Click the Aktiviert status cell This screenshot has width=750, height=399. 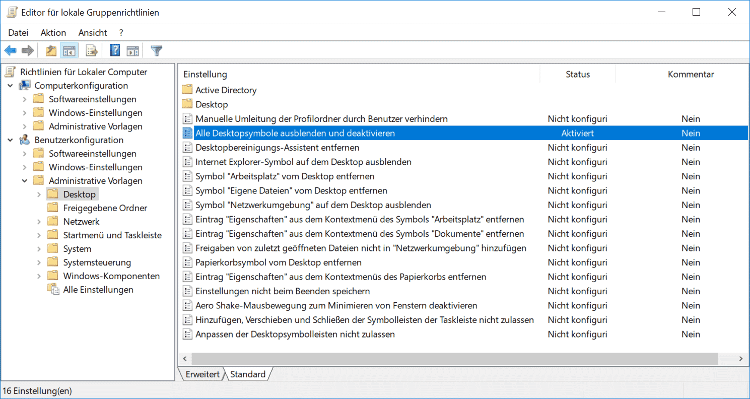coord(578,134)
